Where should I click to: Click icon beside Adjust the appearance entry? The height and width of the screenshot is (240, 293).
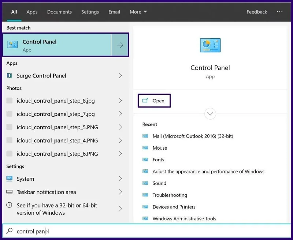coord(145,171)
